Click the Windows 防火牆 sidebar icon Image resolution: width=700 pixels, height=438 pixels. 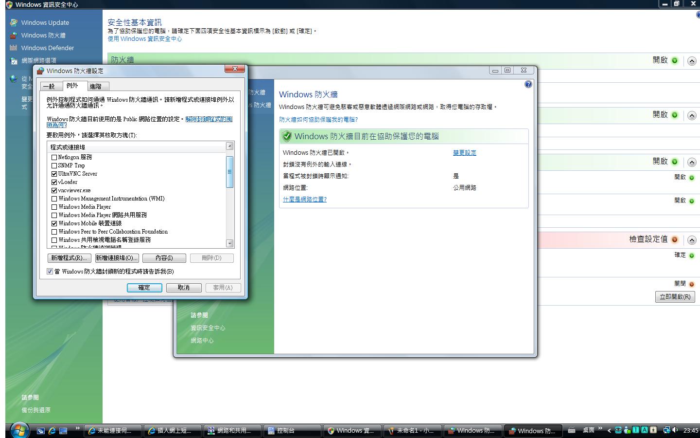coord(14,35)
